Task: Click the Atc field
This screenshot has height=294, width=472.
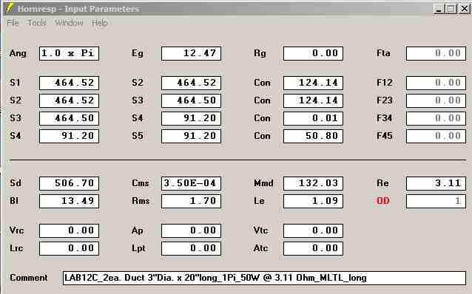Action: pyautogui.click(x=313, y=249)
